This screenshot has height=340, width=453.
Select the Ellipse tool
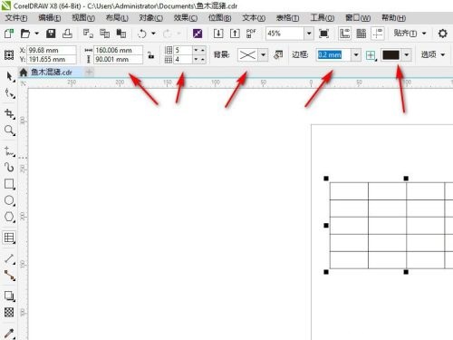click(x=9, y=200)
